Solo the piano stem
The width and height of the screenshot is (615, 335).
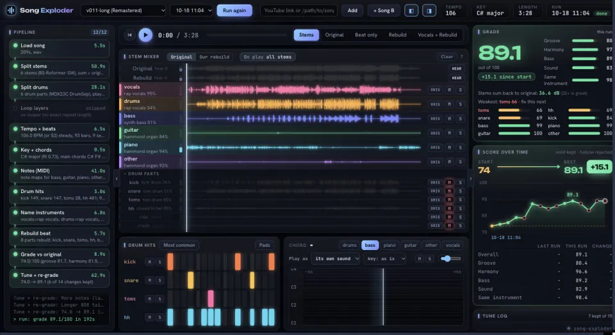coord(461,148)
